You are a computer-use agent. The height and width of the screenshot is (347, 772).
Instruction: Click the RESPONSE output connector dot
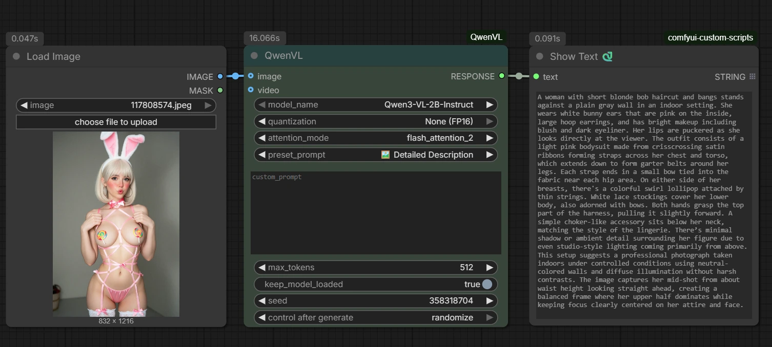point(501,76)
